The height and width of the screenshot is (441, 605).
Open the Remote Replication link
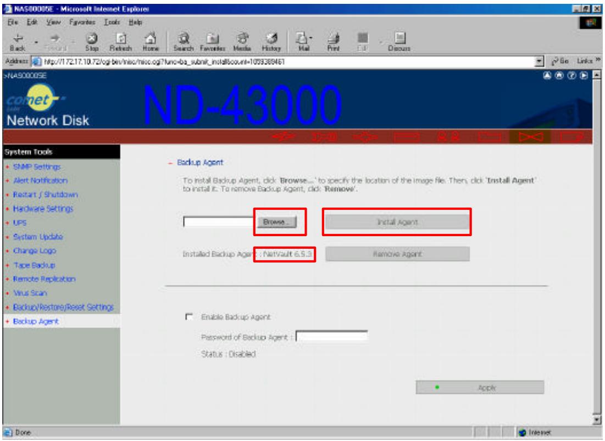45,278
